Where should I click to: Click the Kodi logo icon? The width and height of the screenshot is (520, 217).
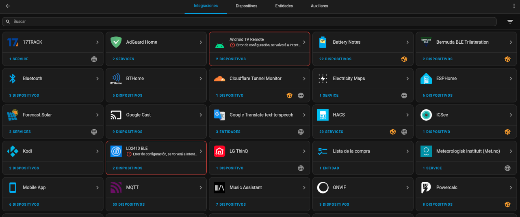point(13,151)
